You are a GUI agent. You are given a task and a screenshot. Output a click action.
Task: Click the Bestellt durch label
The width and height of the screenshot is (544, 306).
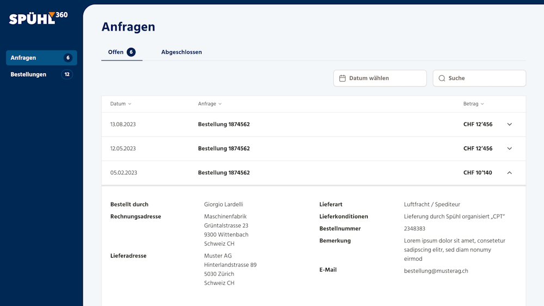129,204
